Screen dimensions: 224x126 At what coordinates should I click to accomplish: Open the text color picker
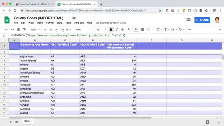point(128,29)
